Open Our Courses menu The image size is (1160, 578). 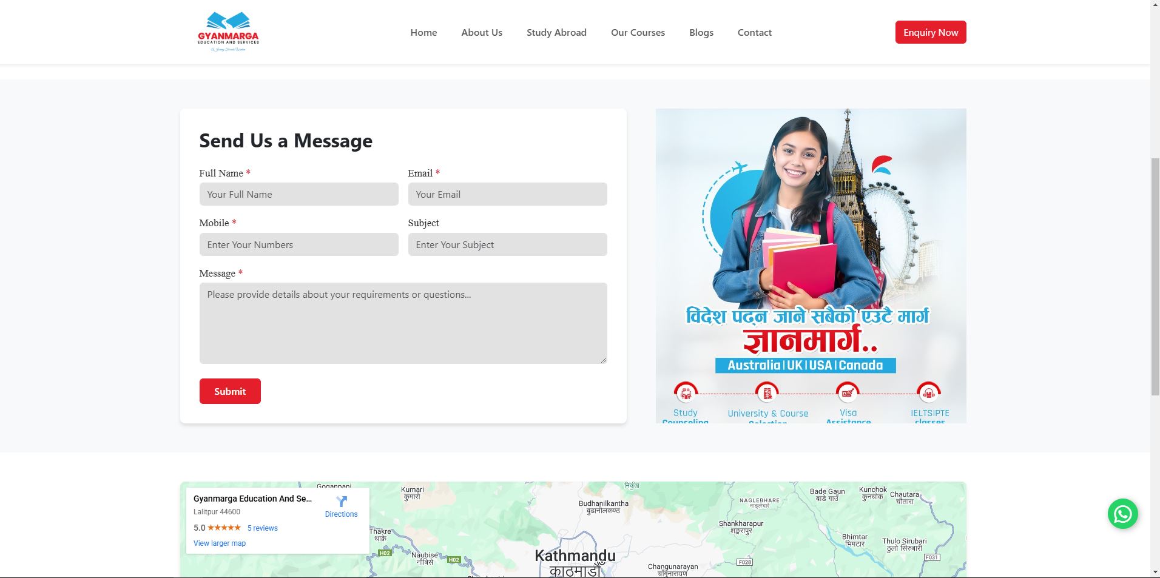(638, 32)
